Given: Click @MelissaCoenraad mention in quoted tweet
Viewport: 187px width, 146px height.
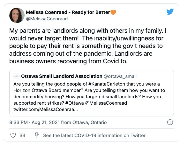Looking at the screenshot, I should pyautogui.click(x=106, y=103).
